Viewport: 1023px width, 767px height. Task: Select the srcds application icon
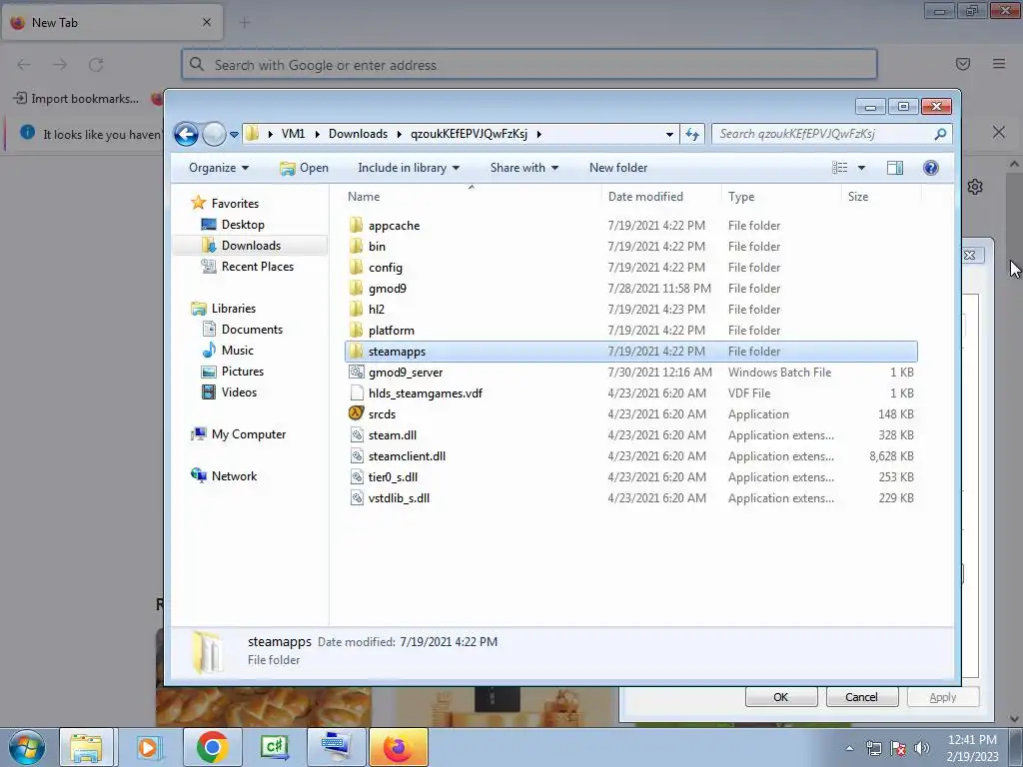[357, 413]
